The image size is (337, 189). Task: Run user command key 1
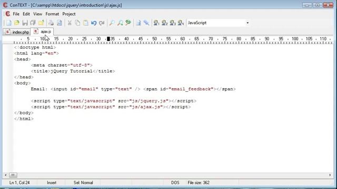[x=156, y=23]
